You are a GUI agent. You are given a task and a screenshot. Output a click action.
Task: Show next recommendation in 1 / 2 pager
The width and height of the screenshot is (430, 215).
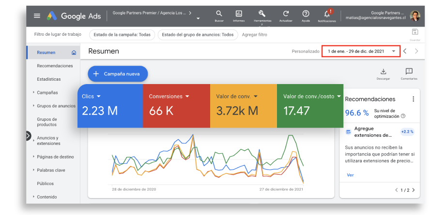click(414, 190)
